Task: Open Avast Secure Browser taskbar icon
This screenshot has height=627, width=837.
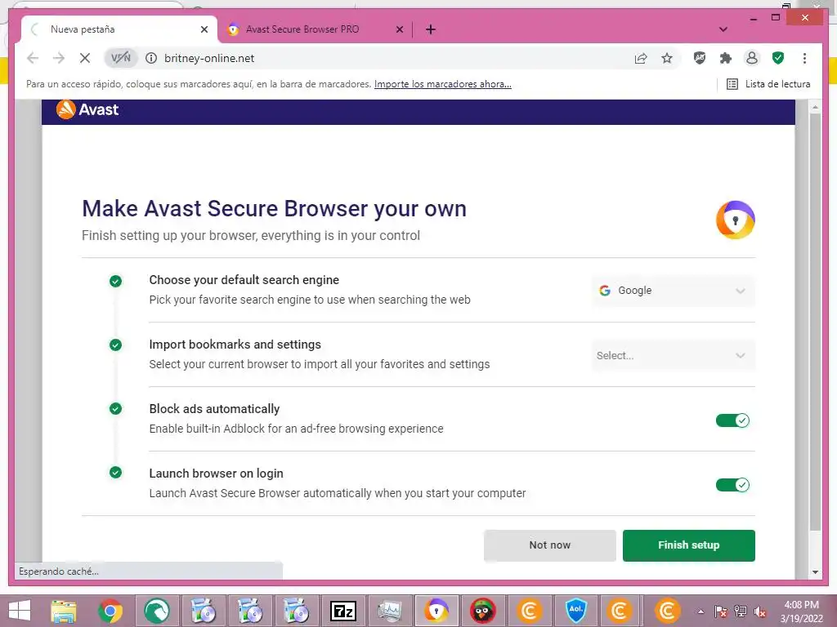Action: click(x=436, y=611)
